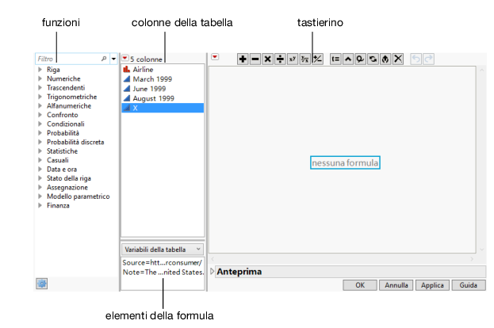Click the gear settings icon under functions list
This screenshot has height=328, width=494.
point(41,284)
